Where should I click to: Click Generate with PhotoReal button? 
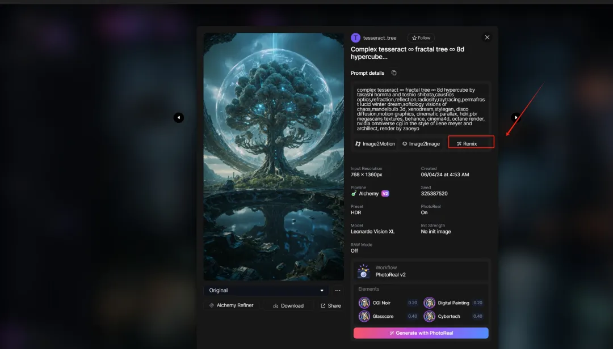(x=421, y=333)
